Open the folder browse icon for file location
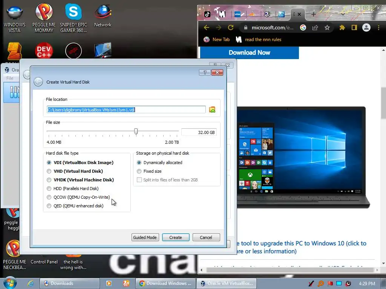This screenshot has height=289, width=386. pos(212,110)
